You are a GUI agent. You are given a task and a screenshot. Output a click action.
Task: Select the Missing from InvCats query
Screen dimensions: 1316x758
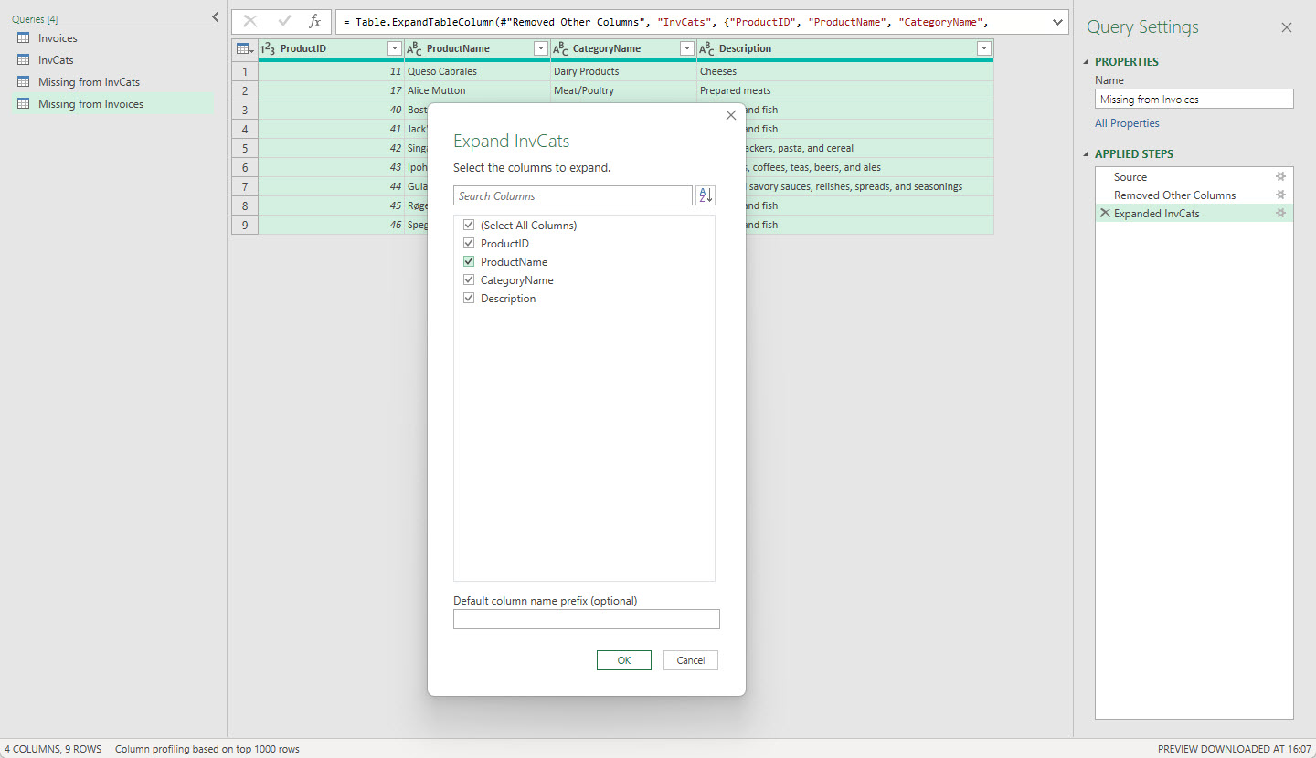[x=89, y=82]
